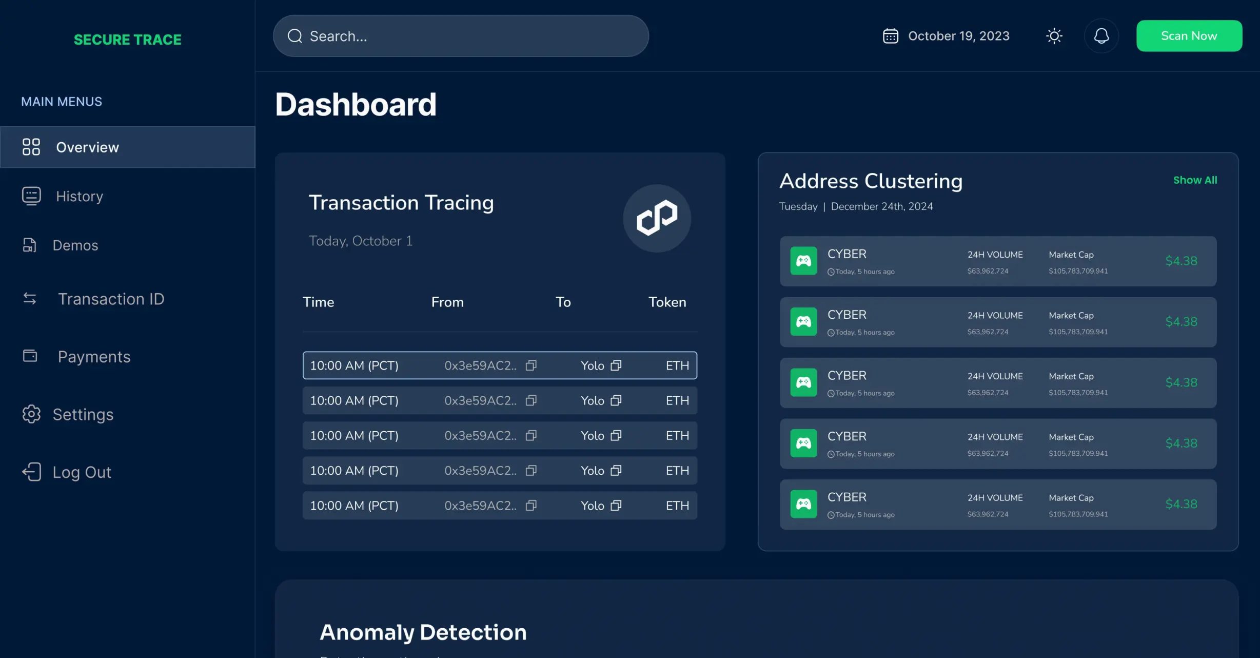Click the Overview icon in the sidebar
The width and height of the screenshot is (1260, 658).
(x=30, y=146)
